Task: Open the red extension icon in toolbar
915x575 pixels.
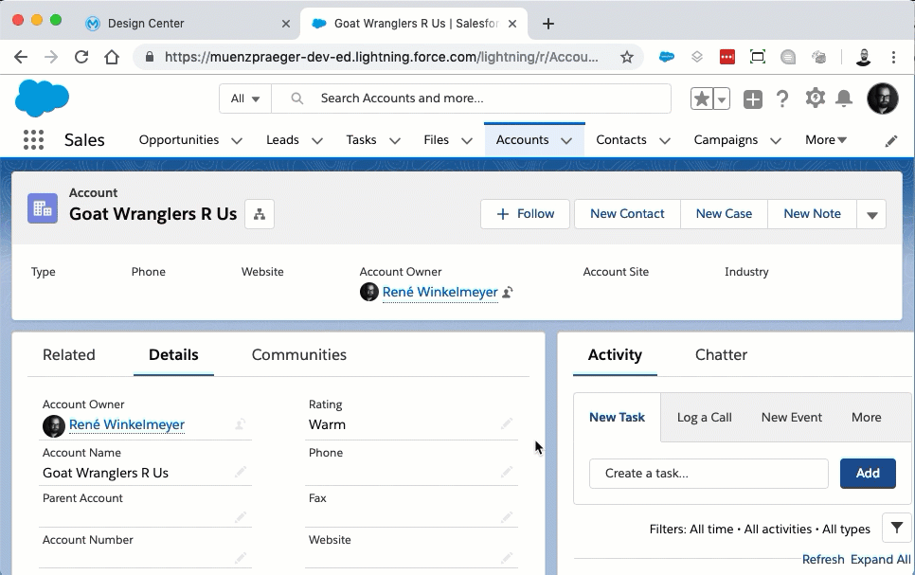Action: 727,57
